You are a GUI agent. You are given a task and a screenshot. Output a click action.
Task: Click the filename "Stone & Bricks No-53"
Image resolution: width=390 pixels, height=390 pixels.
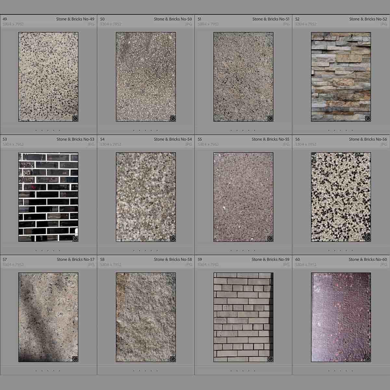coord(75,139)
